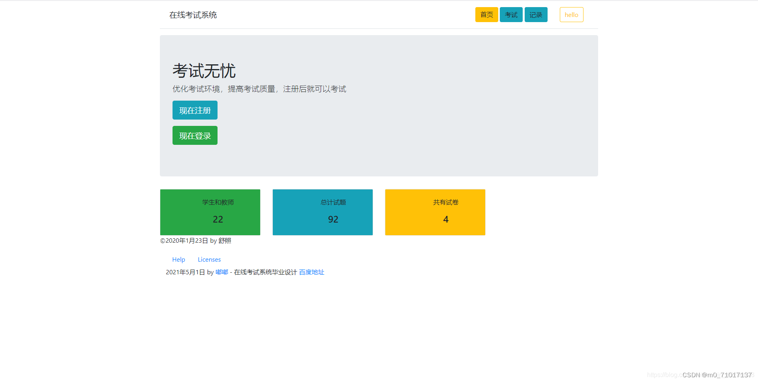Open the Help link
The height and width of the screenshot is (382, 758).
pyautogui.click(x=178, y=259)
